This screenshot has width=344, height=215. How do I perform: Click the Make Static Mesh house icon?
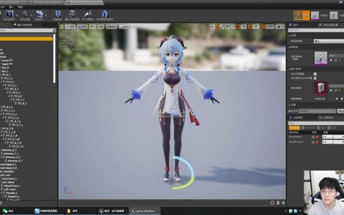pos(105,14)
